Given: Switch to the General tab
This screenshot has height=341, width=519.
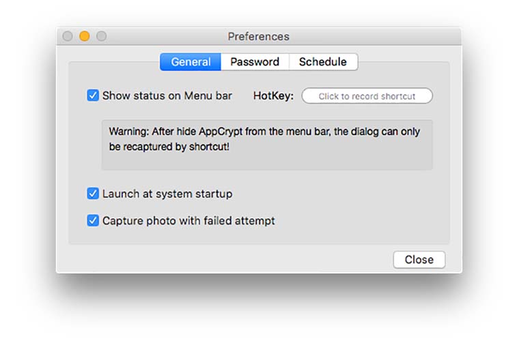Looking at the screenshot, I should (191, 62).
